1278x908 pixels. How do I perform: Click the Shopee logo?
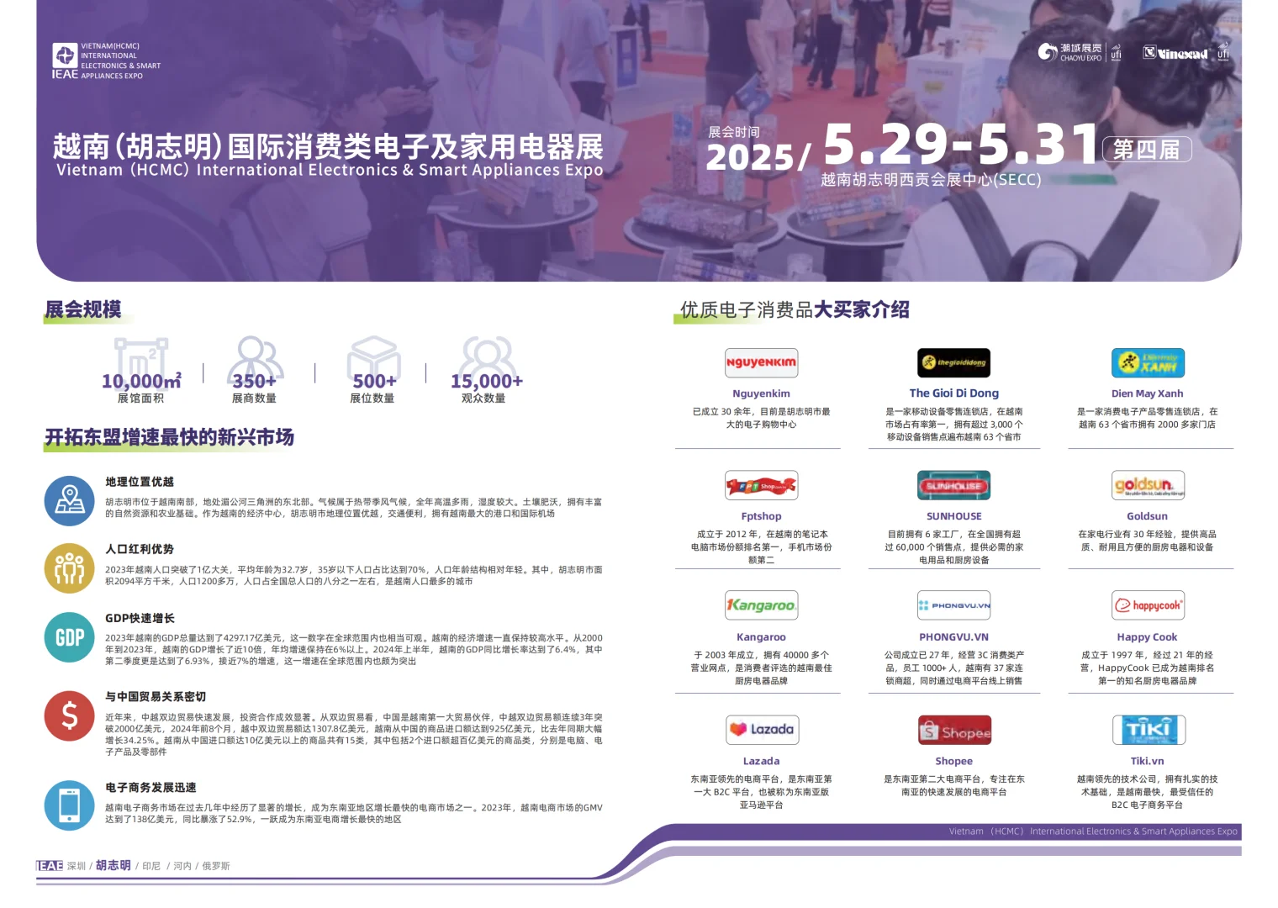click(953, 730)
